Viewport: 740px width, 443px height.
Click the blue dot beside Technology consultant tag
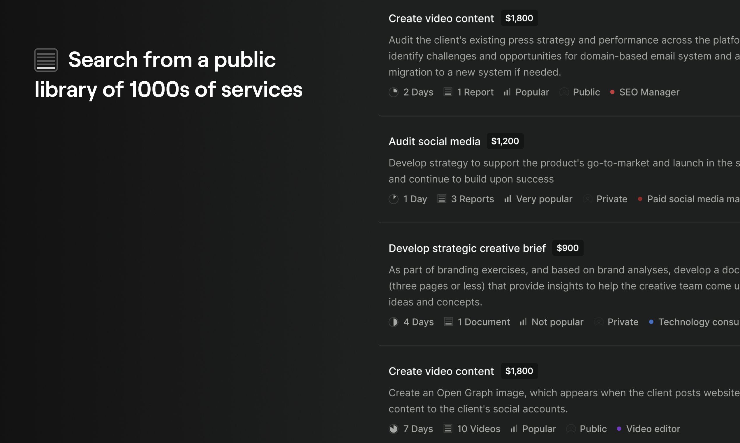(x=651, y=322)
